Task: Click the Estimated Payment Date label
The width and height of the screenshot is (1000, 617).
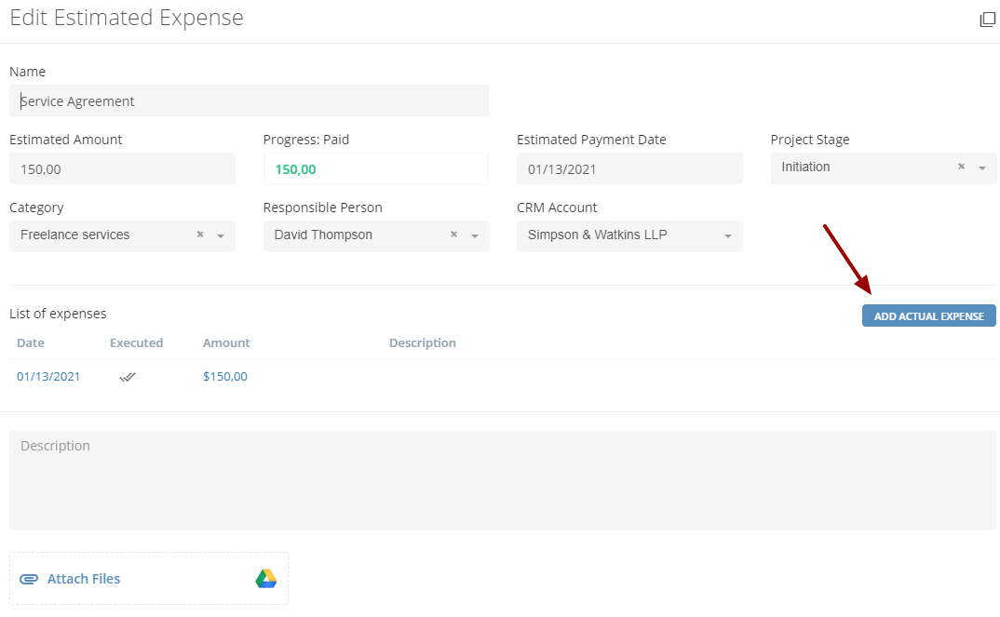Action: (591, 140)
